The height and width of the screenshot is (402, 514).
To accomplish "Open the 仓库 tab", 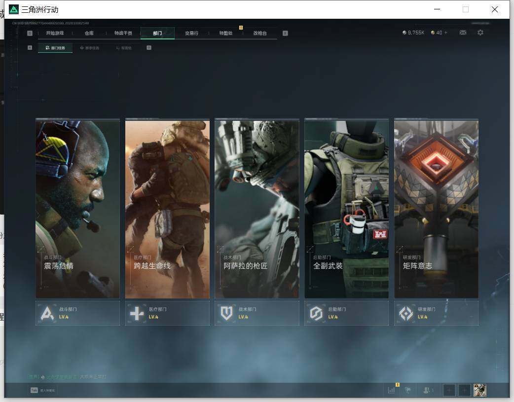I will click(89, 33).
